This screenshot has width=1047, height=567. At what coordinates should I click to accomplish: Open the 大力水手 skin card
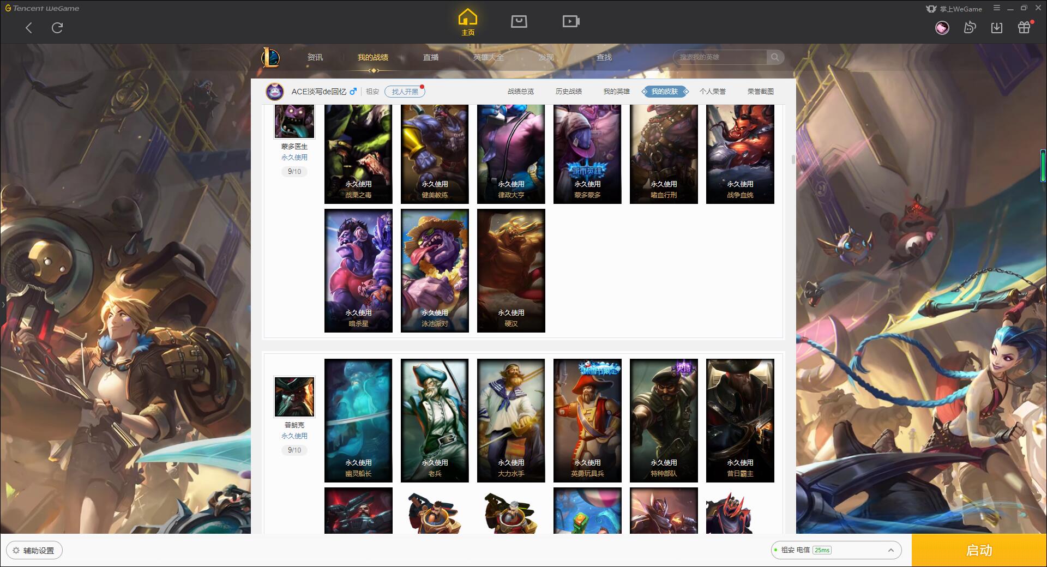[x=511, y=420]
